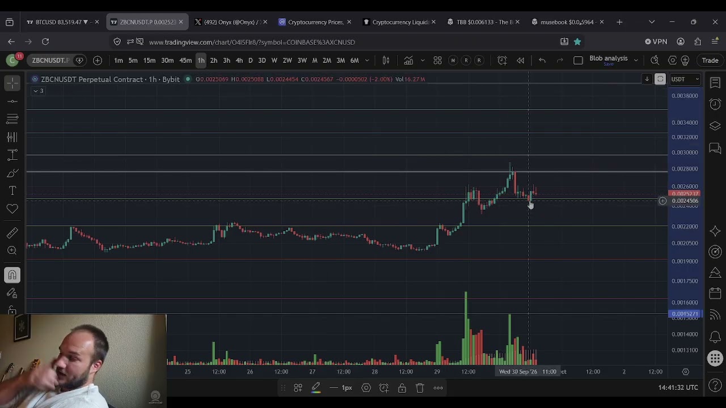Toggle stay-in-drawing-mode pencil lock

12,293
